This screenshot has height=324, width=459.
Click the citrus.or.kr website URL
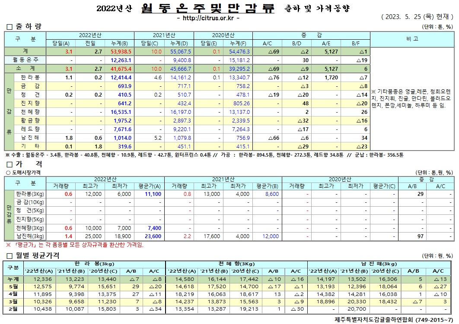208,18
